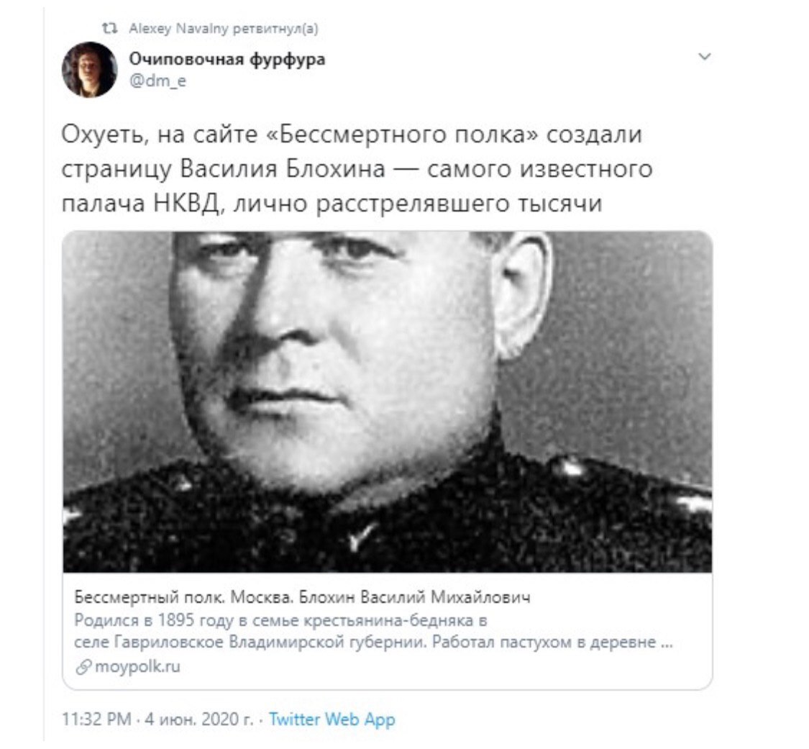Open the Очиповочная фурфура profile avatar
The width and height of the screenshot is (809, 749).
(x=90, y=70)
